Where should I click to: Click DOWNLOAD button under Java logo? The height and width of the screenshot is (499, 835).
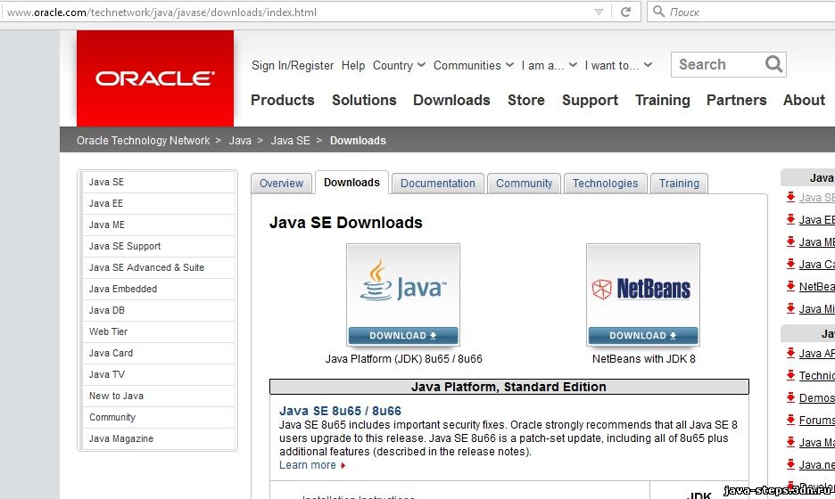(403, 336)
